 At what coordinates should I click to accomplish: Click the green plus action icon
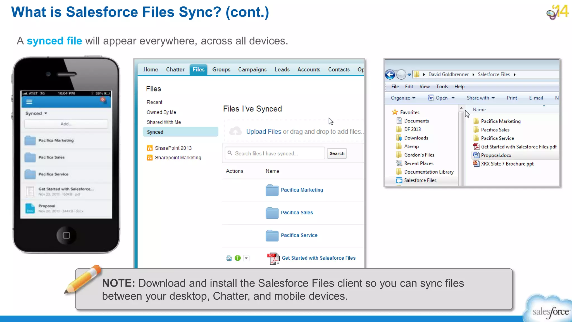[238, 258]
